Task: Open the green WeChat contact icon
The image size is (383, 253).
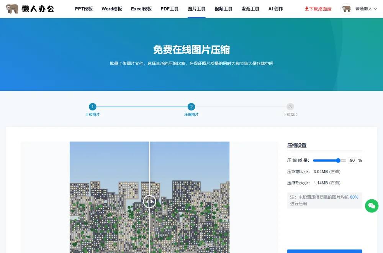Action: (x=372, y=206)
